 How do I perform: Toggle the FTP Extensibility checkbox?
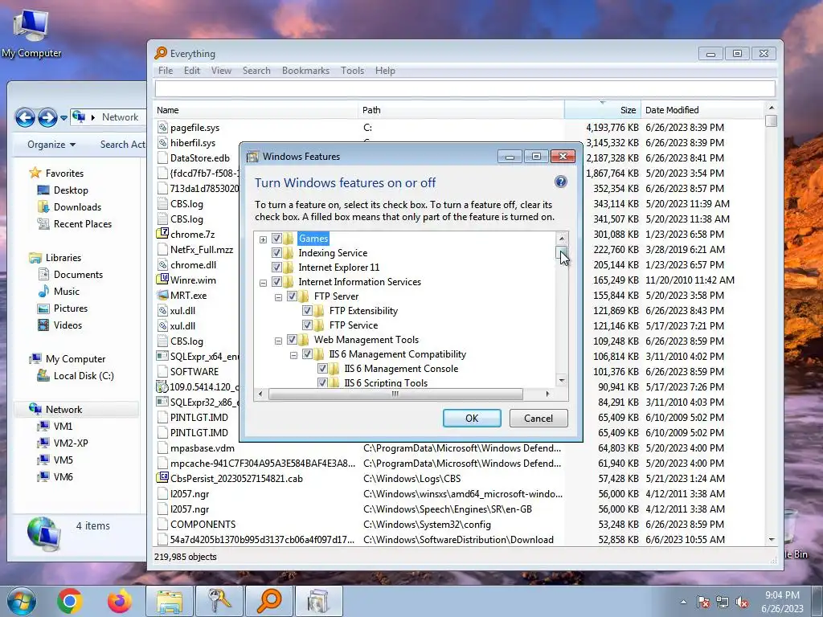pos(307,311)
